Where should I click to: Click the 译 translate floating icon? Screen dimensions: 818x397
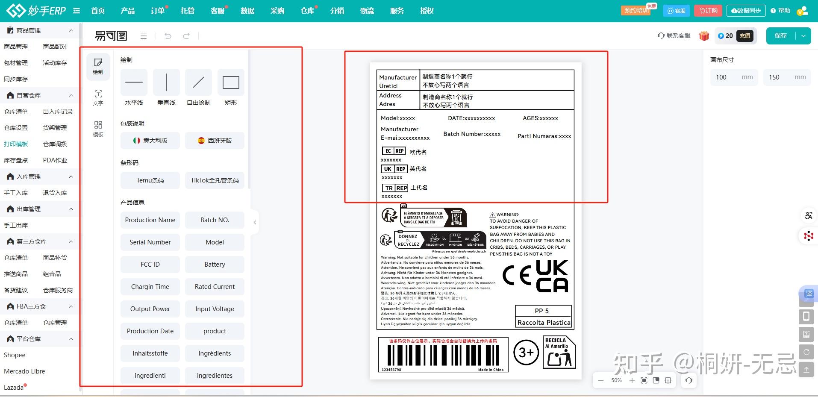coord(808,294)
